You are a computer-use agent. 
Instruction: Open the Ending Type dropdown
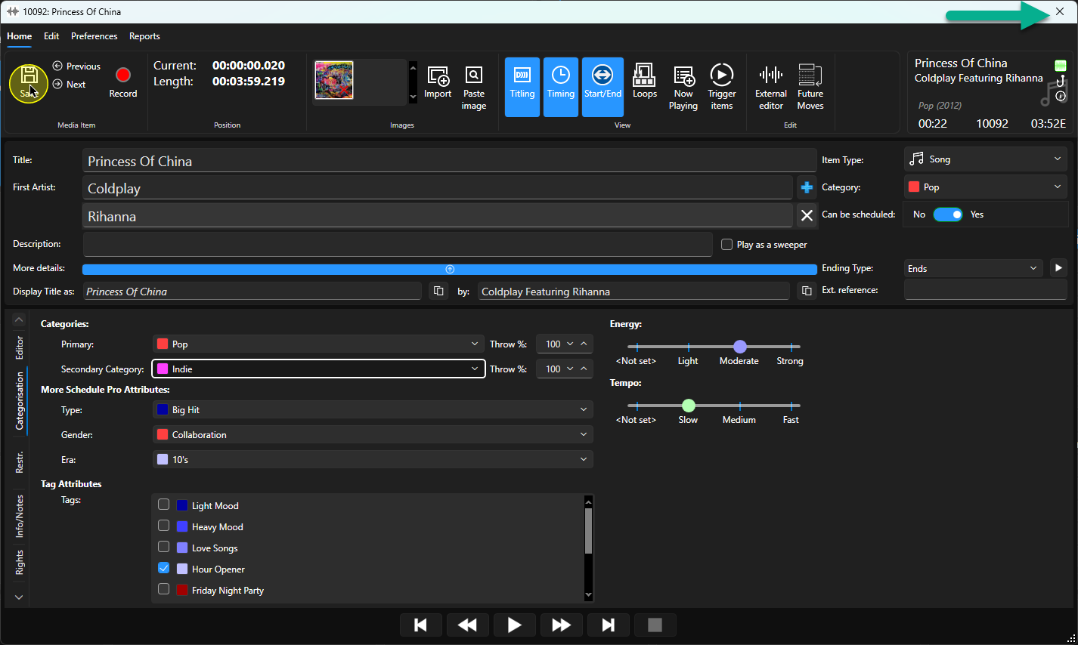[974, 268]
